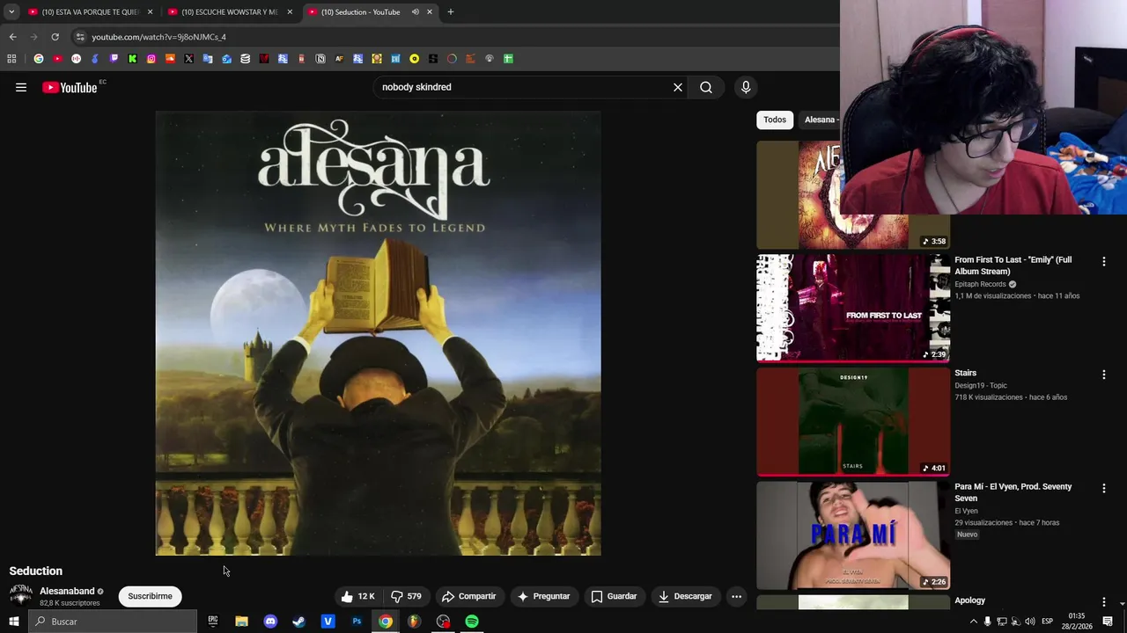Open volume control in system tray

coord(1029,622)
